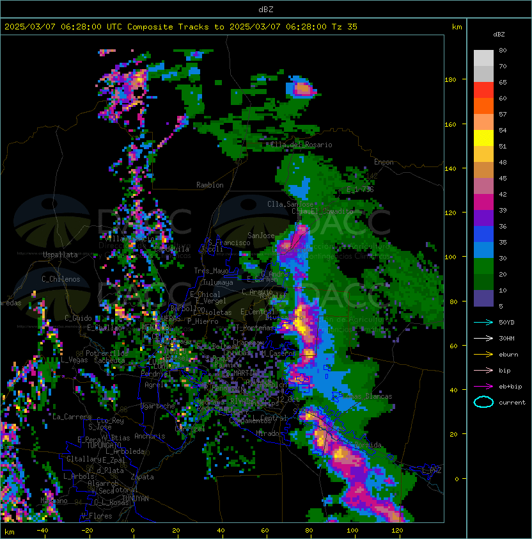Click the 'Cacheuta' map label
Viewport: 532px width, 539px height.
pyautogui.click(x=109, y=360)
